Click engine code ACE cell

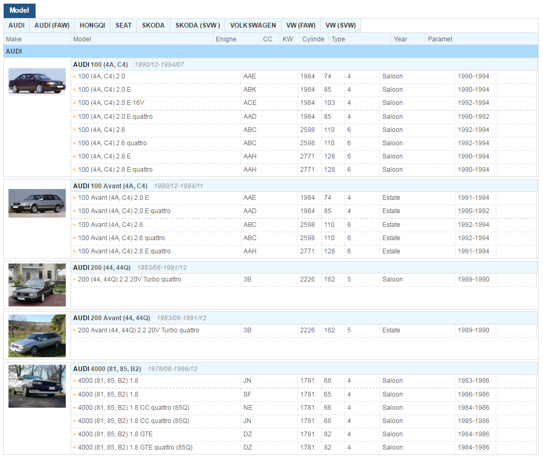pyautogui.click(x=250, y=103)
